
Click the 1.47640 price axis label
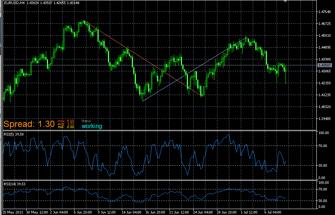pyautogui.click(x=325, y=12)
